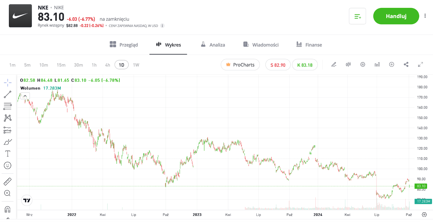Select the 5m timeframe
The image size is (433, 222).
[x=27, y=65]
